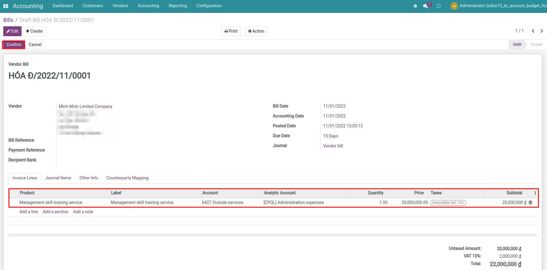Open the Action gear menu
This screenshot has height=270, width=547.
tap(256, 31)
